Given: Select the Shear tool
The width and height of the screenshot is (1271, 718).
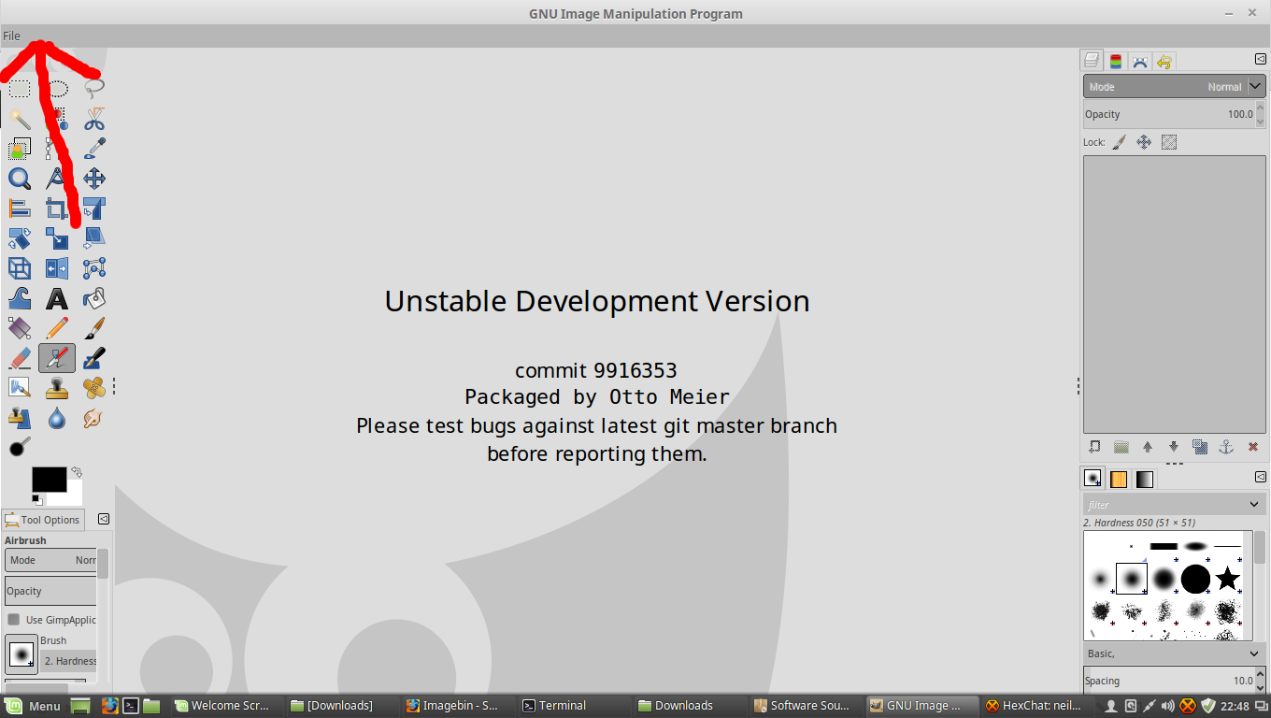Looking at the screenshot, I should pos(94,238).
